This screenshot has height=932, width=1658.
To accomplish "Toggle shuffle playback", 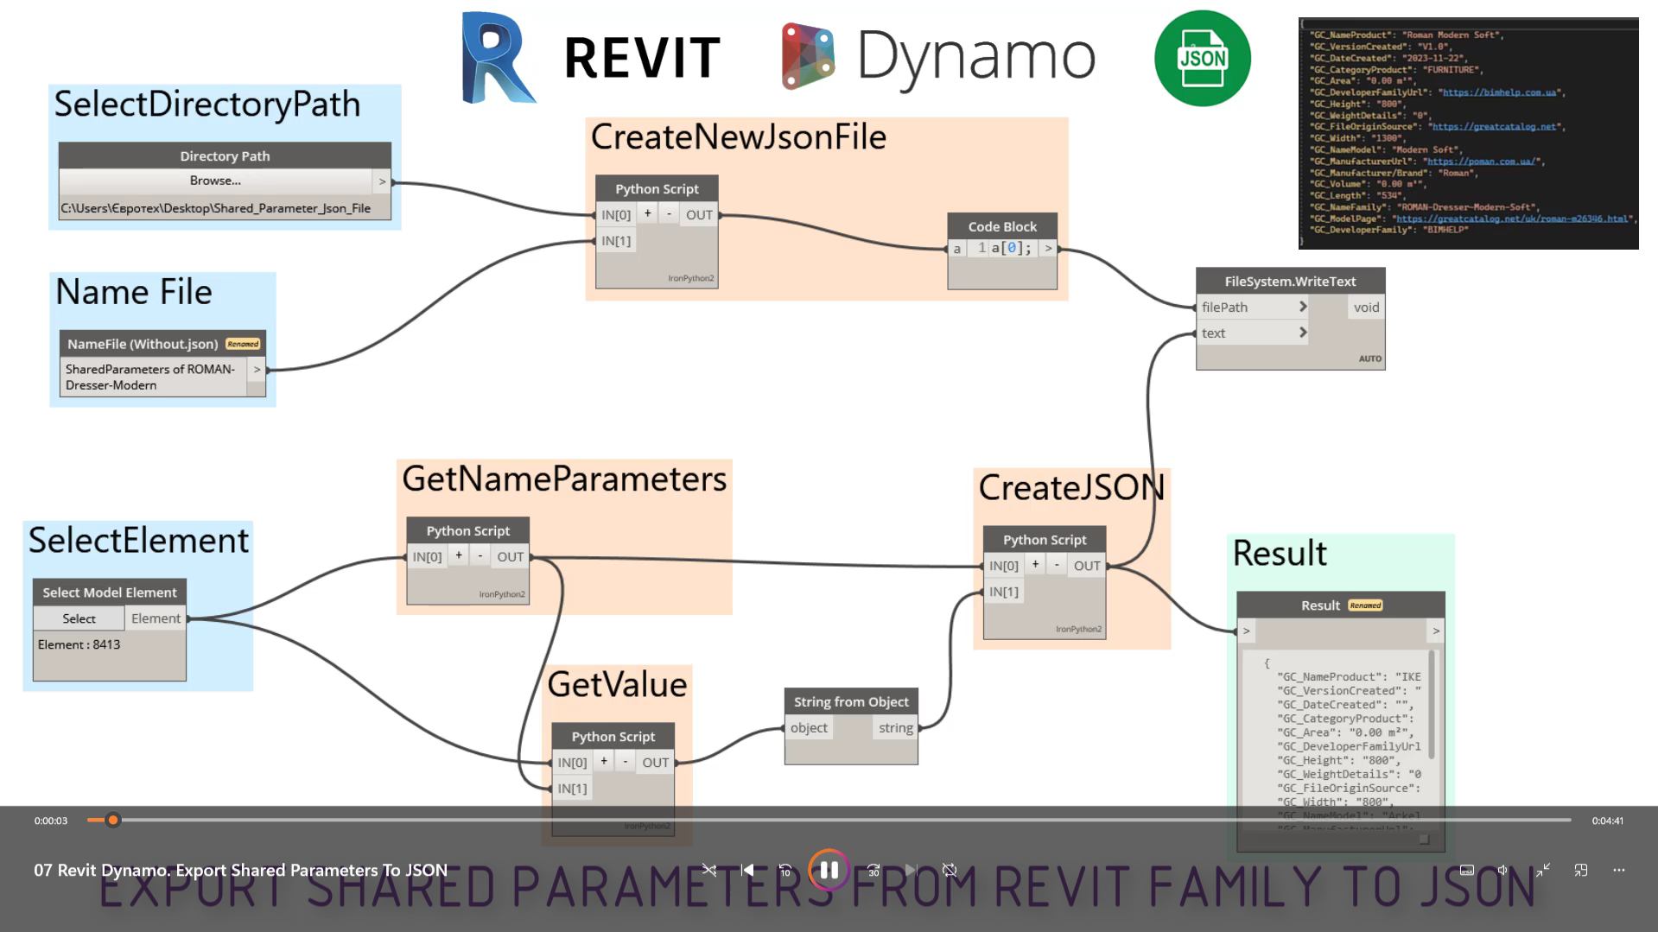I will coord(709,870).
